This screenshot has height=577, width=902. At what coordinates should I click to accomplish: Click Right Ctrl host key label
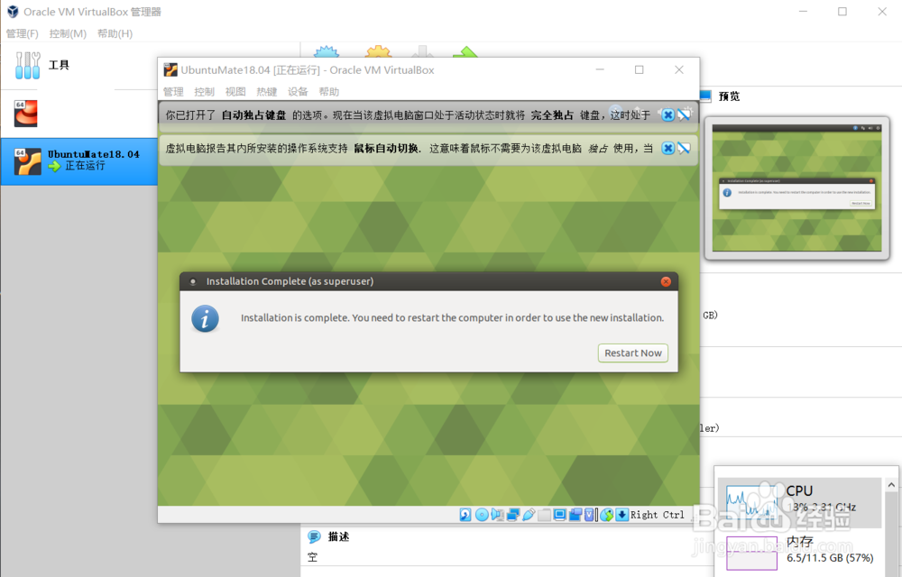(x=658, y=515)
